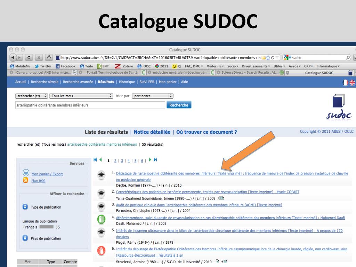The width and height of the screenshot is (356, 267).
Task: Jump to last results page arrow
Action: pyautogui.click(x=155, y=160)
